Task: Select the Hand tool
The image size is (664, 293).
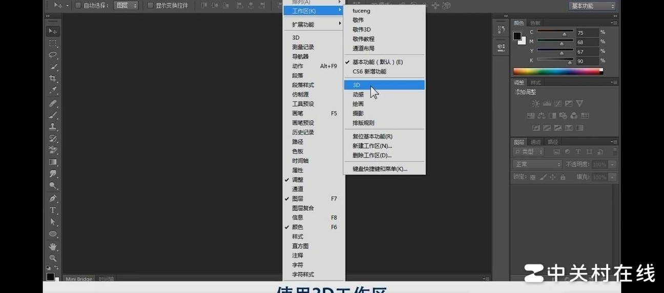Action: tap(53, 246)
